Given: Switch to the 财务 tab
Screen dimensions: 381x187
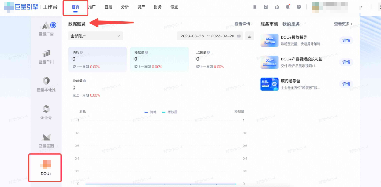Looking at the screenshot, I should [158, 7].
